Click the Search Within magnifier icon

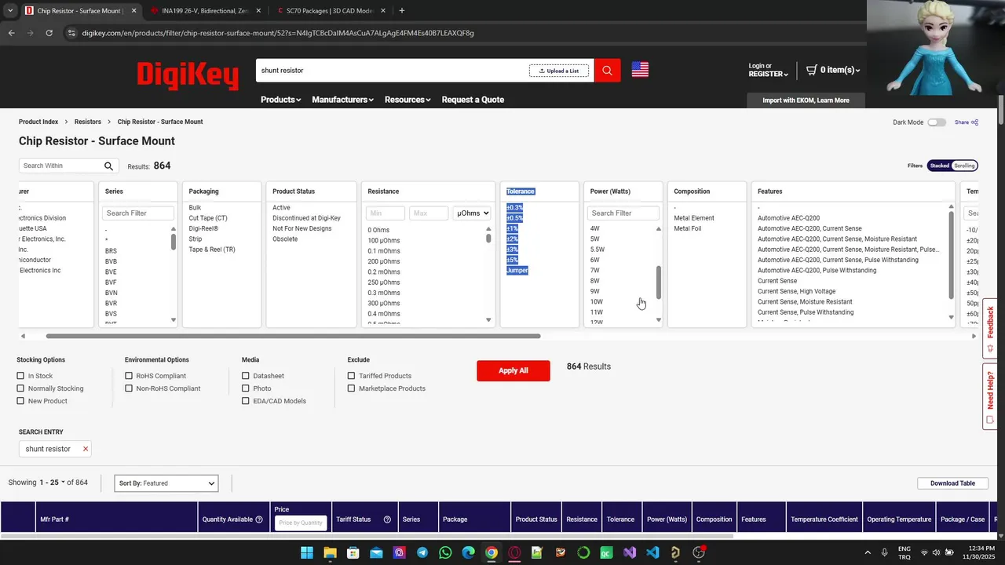coord(109,166)
